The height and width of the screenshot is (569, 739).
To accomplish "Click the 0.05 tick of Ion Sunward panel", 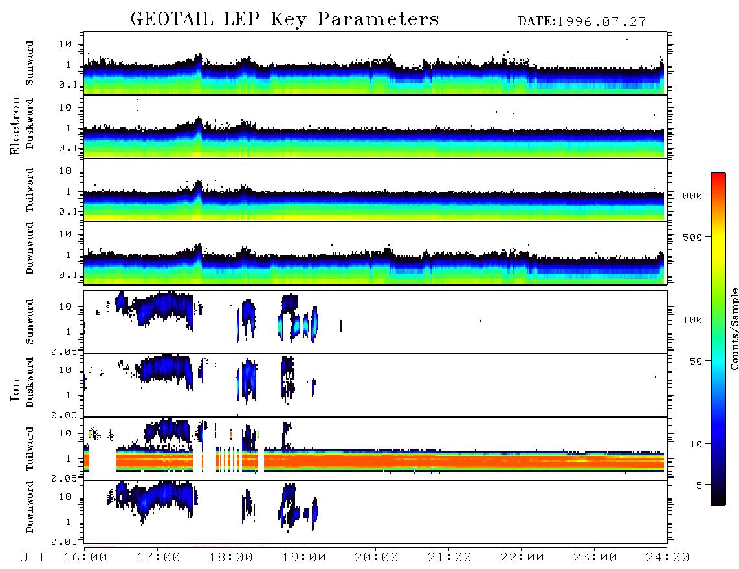I will point(64,351).
